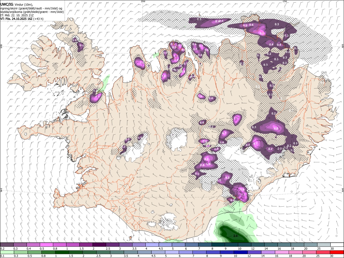Click the 'UWC/IG: Vindur (10m)' title text
The height and width of the screenshot is (258, 344).
coord(16,5)
